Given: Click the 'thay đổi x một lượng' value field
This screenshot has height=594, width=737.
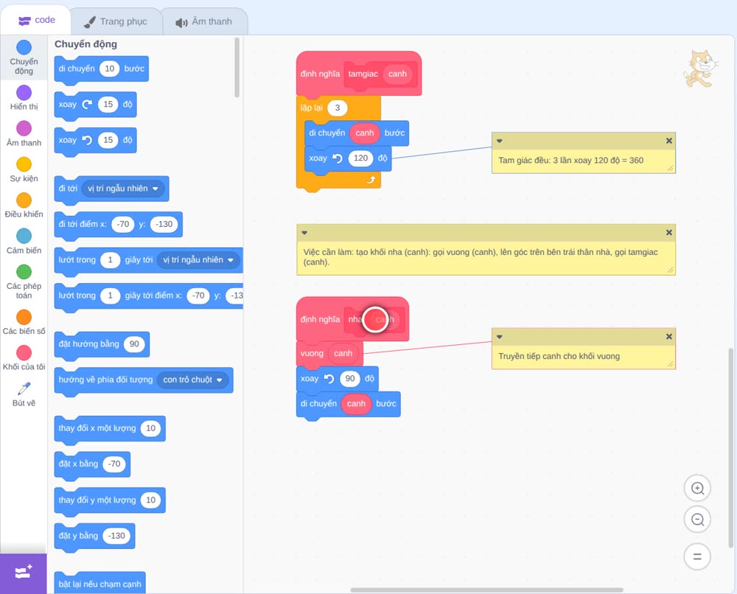Looking at the screenshot, I should [x=150, y=428].
